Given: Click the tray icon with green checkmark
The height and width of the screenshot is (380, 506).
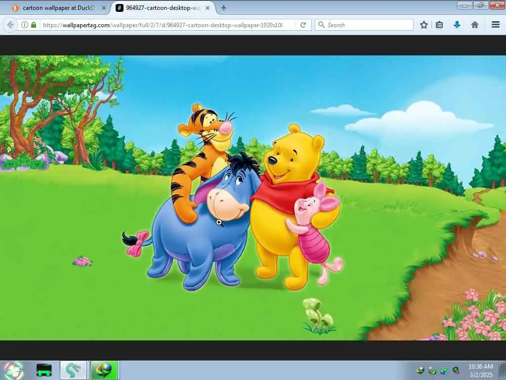Looking at the screenshot, I should tap(432, 371).
